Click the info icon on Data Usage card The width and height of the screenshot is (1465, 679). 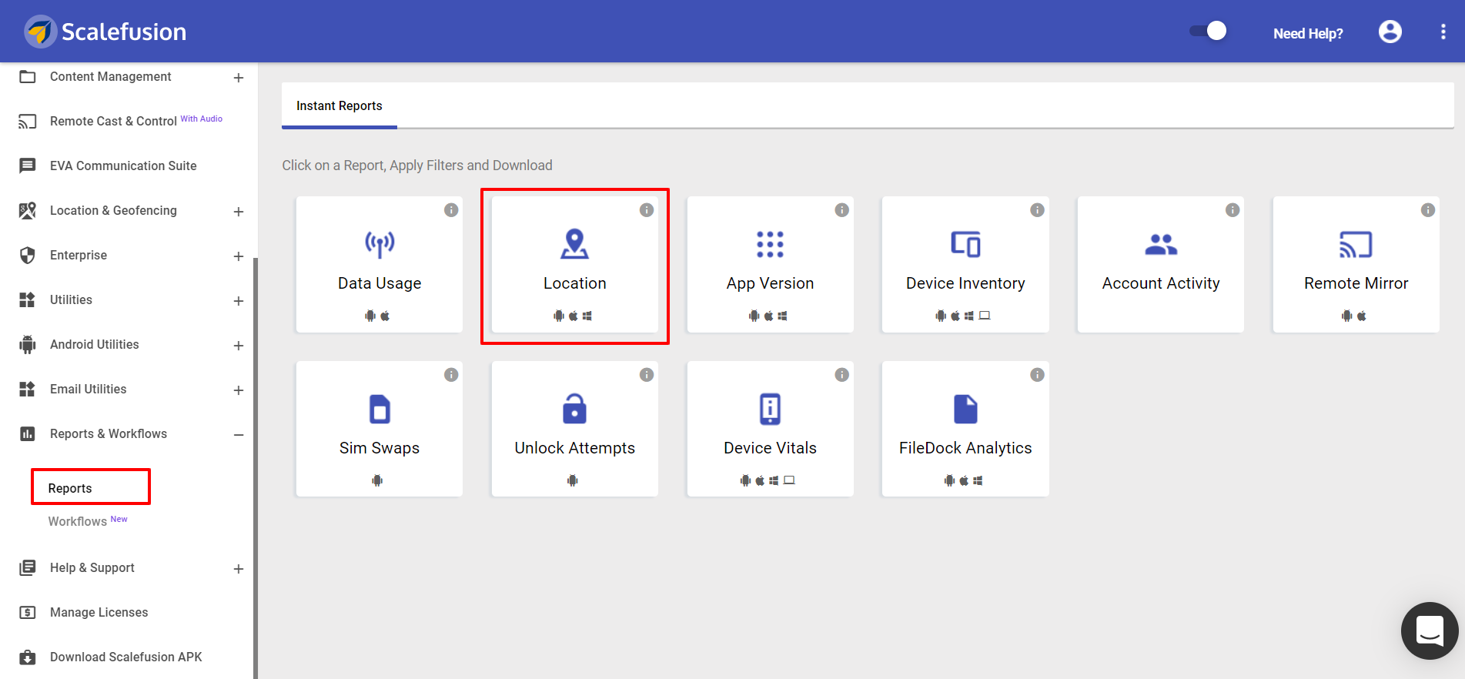click(451, 210)
